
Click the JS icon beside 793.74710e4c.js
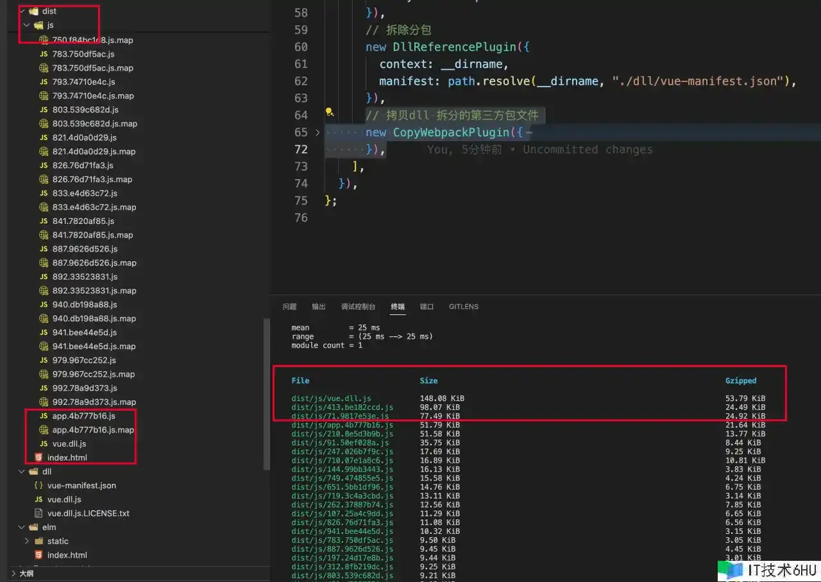[x=44, y=82]
